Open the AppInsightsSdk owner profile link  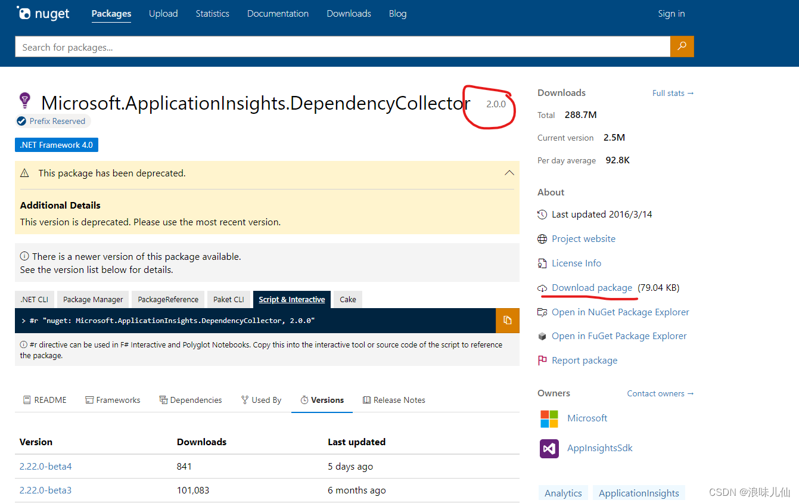600,448
